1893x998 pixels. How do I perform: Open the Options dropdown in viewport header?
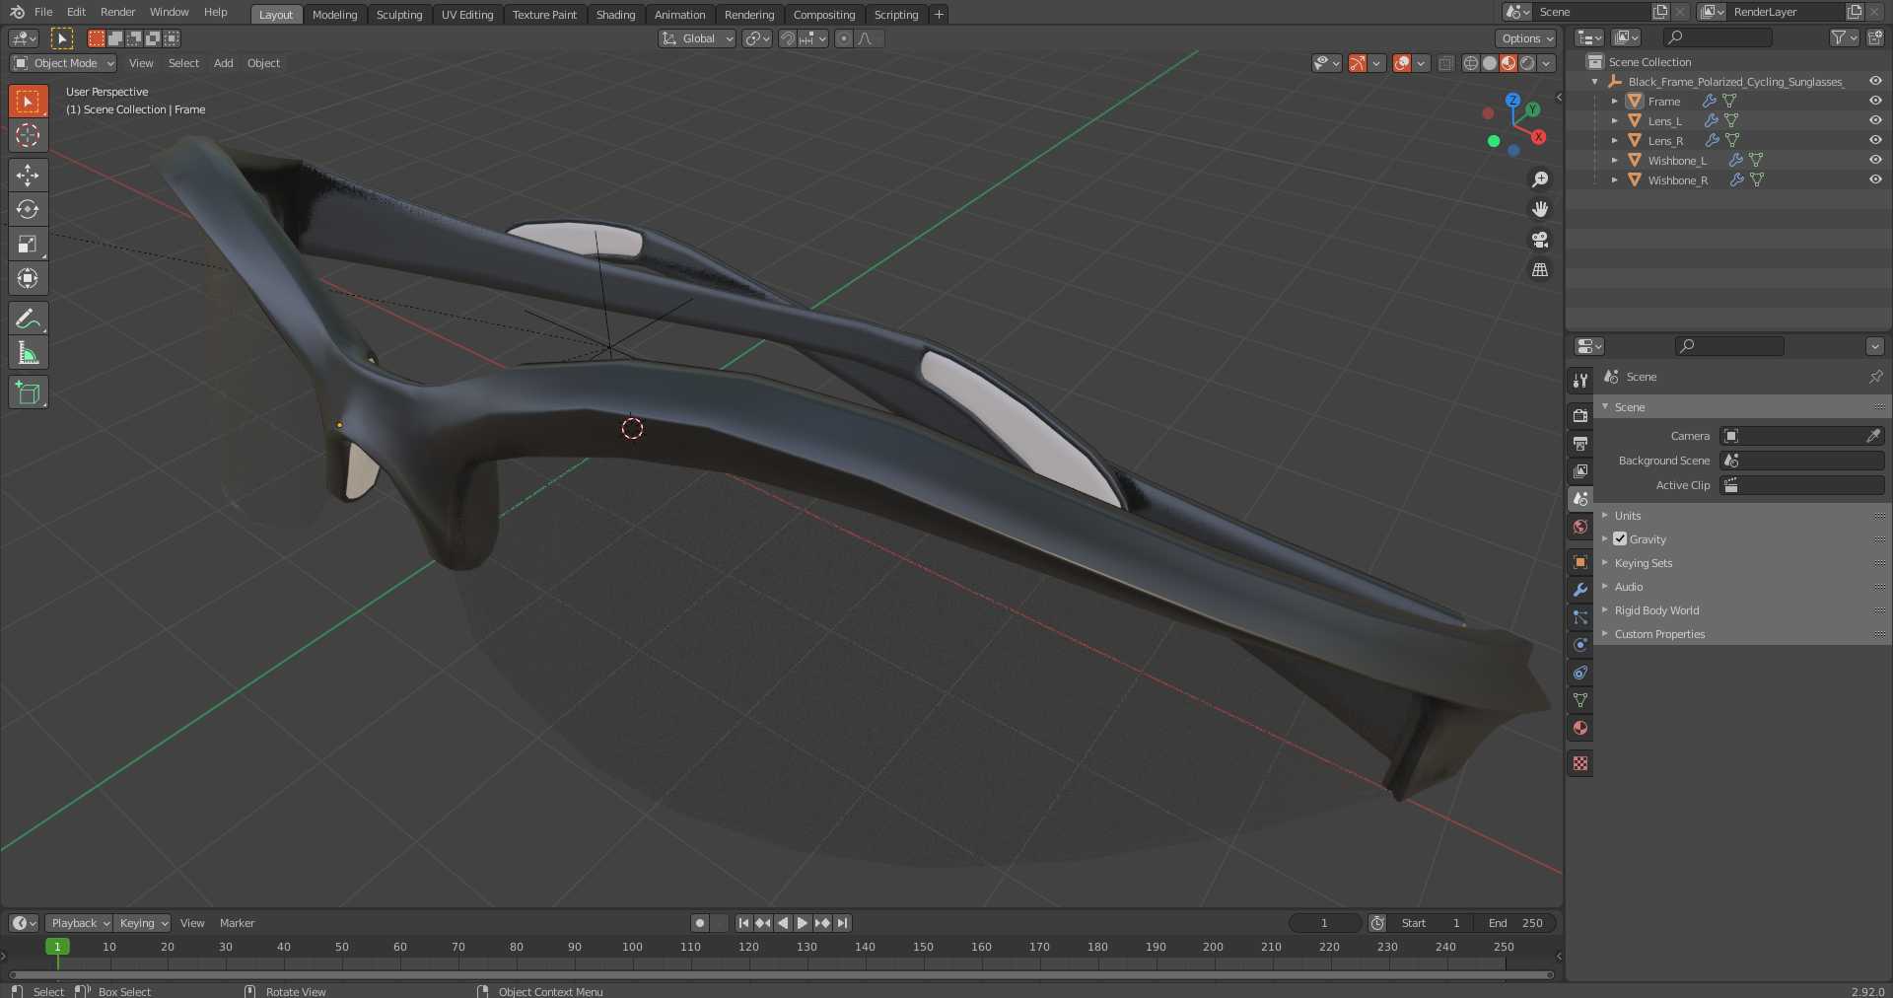click(x=1526, y=38)
